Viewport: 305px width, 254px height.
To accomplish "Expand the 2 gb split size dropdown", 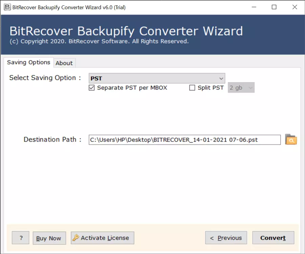I will 241,87.
